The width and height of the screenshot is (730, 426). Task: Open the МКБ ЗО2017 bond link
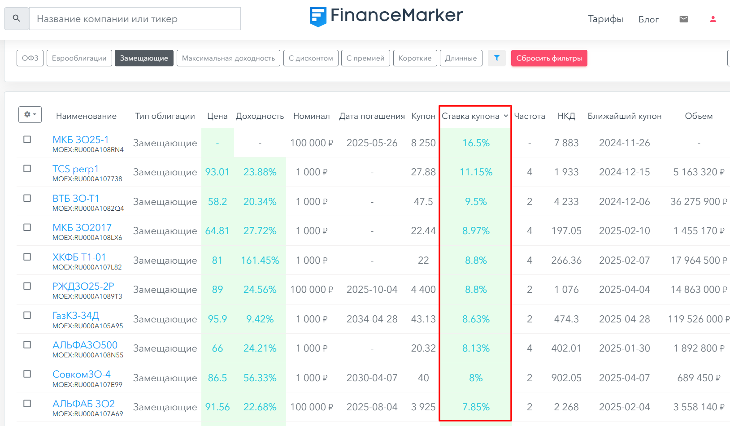tap(82, 227)
